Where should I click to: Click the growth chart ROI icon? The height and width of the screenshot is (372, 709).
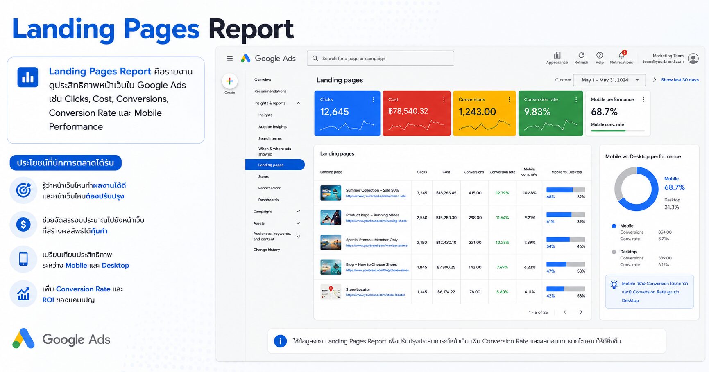tap(23, 293)
